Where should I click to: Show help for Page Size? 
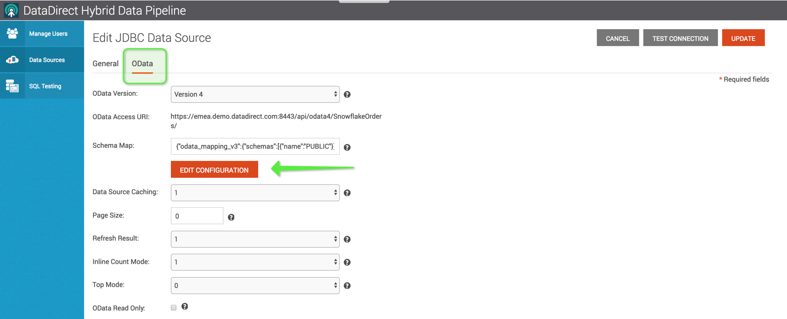231,217
